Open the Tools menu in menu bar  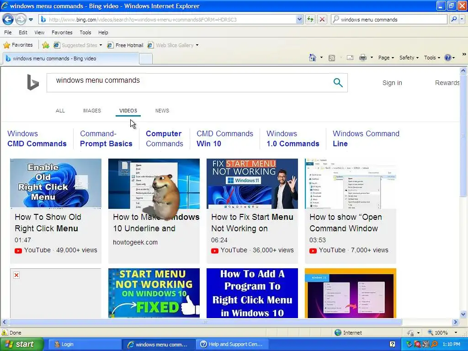(85, 32)
